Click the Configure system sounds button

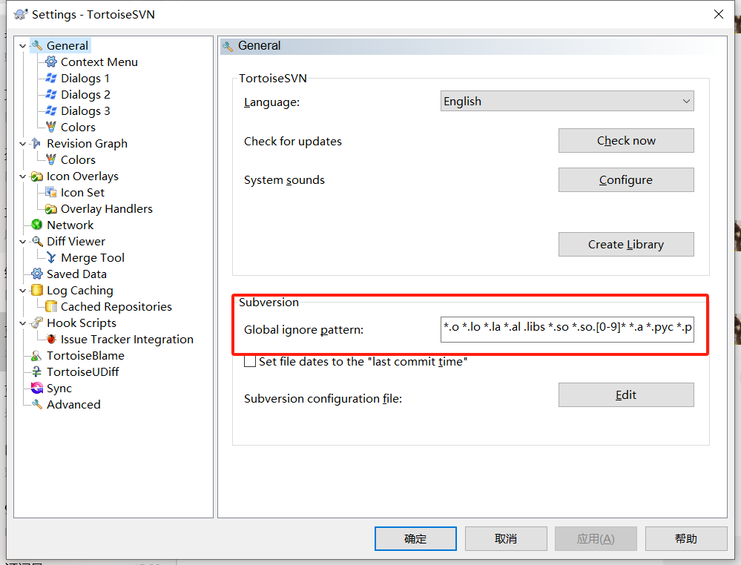626,179
